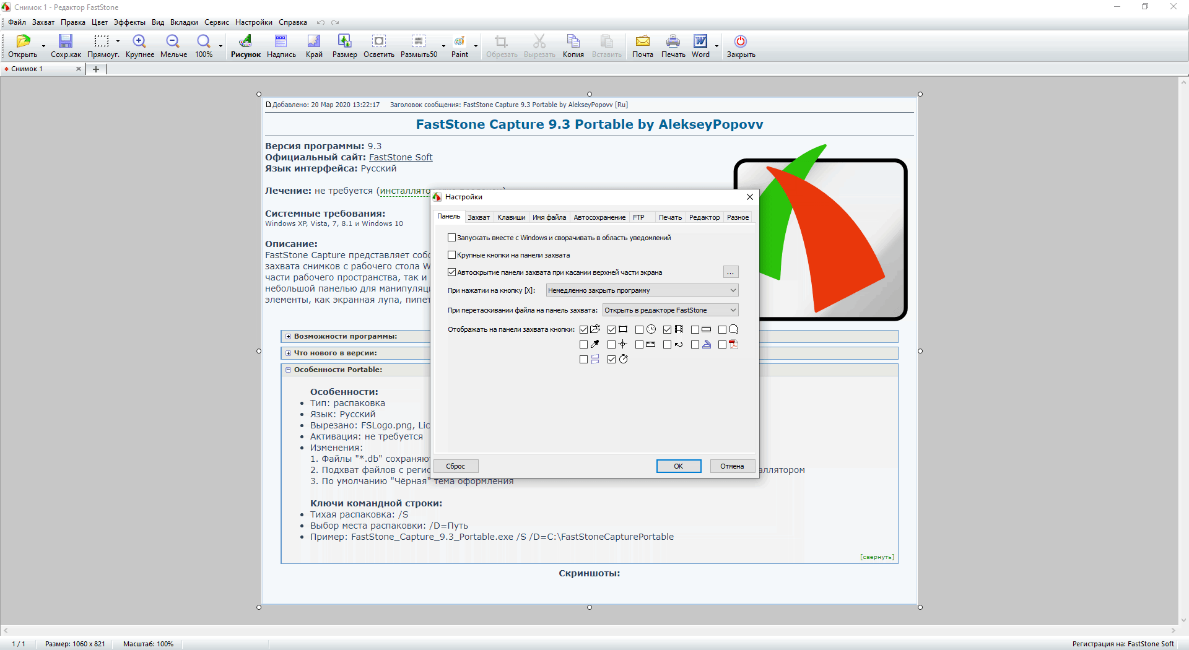Uncheck the open-folder button checkbox
The height and width of the screenshot is (650, 1189).
click(x=583, y=330)
